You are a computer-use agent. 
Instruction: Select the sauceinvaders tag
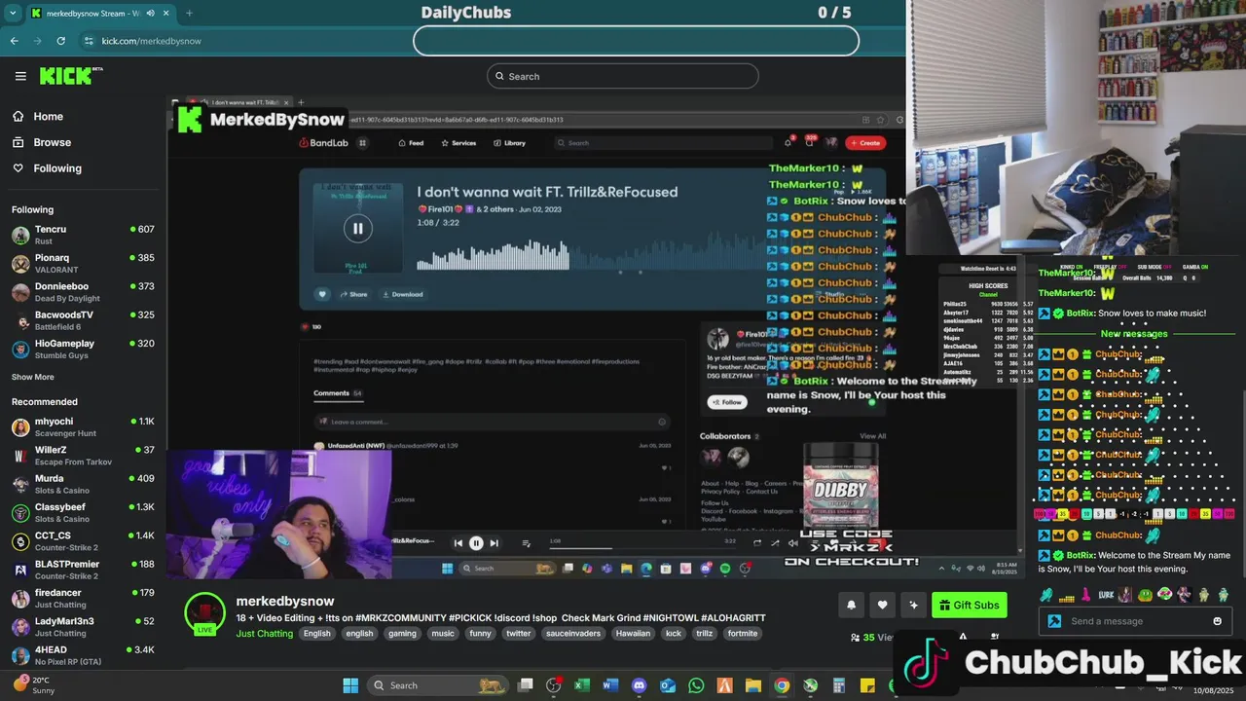tap(573, 634)
